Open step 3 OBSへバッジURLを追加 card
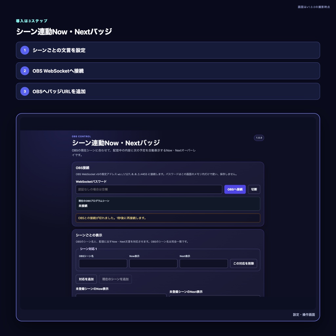 [x=168, y=91]
